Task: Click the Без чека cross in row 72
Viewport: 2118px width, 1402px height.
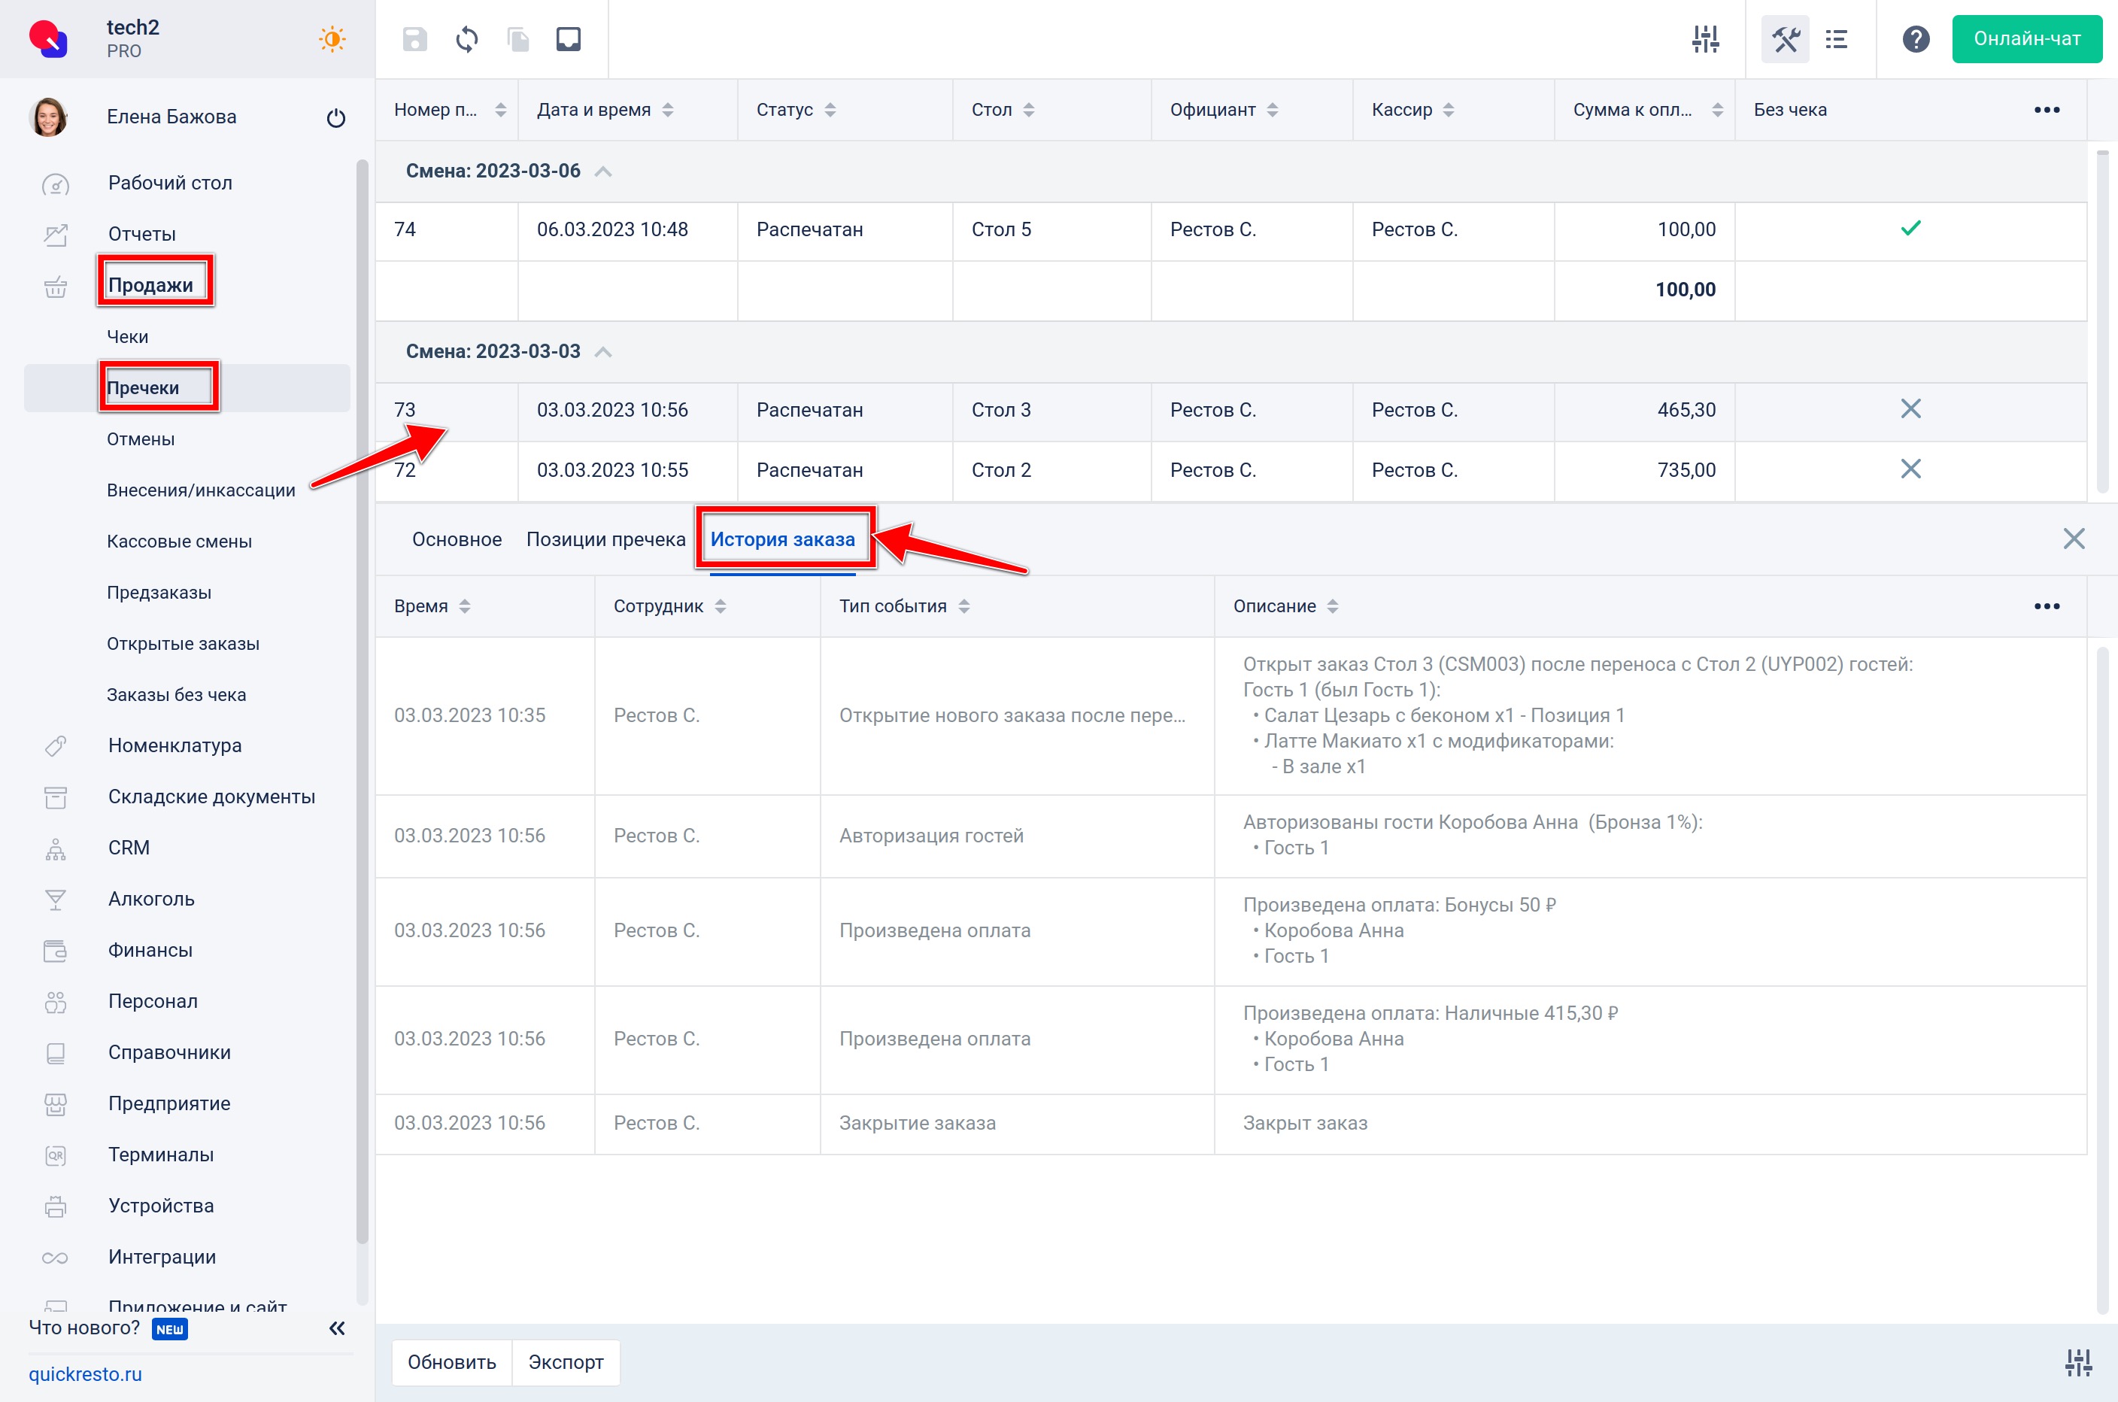Action: 1910,469
